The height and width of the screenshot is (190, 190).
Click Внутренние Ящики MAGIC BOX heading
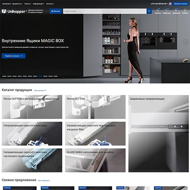[x=33, y=41]
